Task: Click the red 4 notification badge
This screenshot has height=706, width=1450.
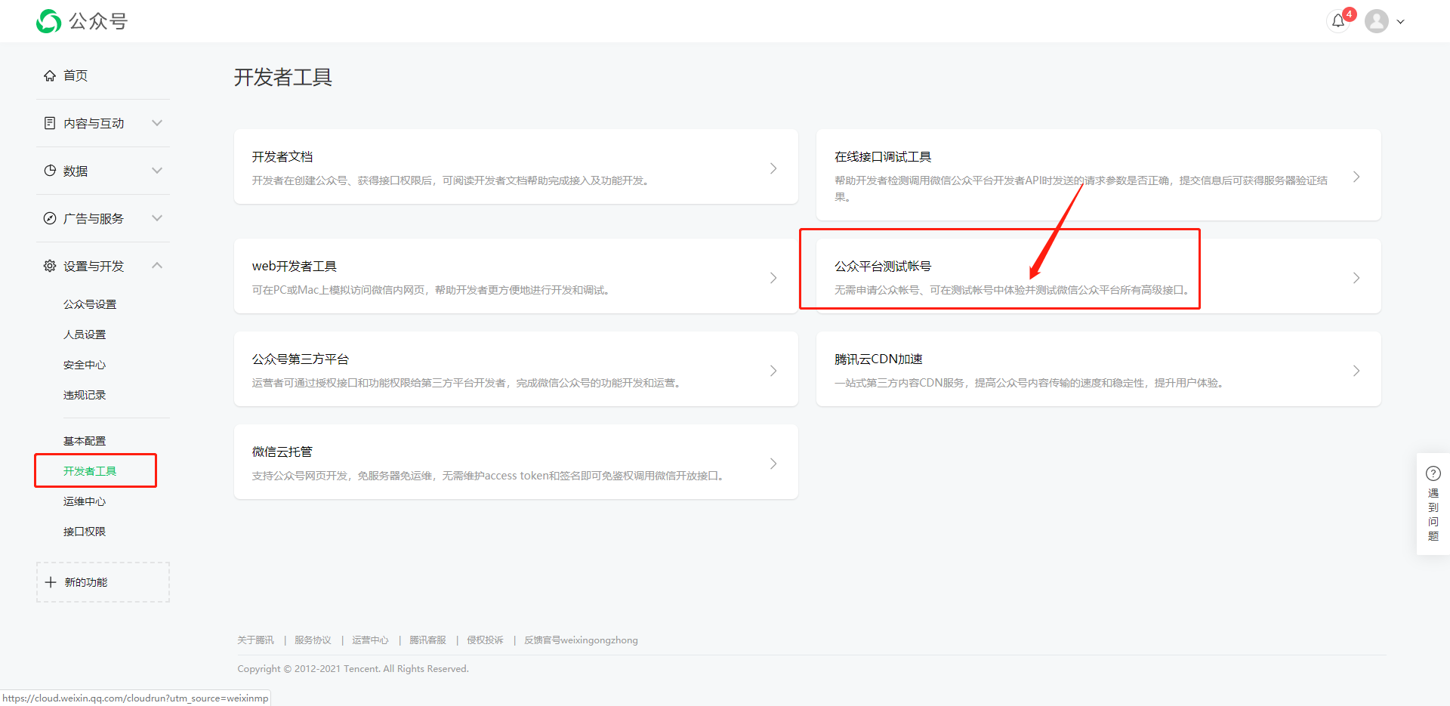Action: (x=1350, y=14)
